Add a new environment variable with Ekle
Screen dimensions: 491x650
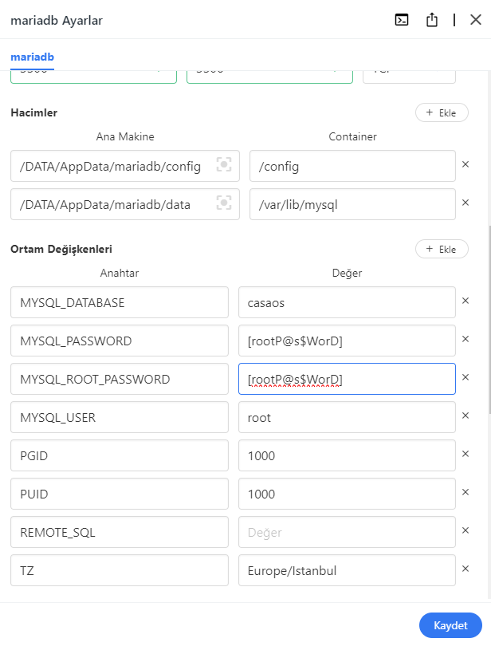(x=442, y=249)
